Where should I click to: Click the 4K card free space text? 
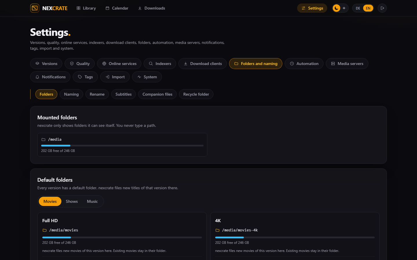coord(232,243)
